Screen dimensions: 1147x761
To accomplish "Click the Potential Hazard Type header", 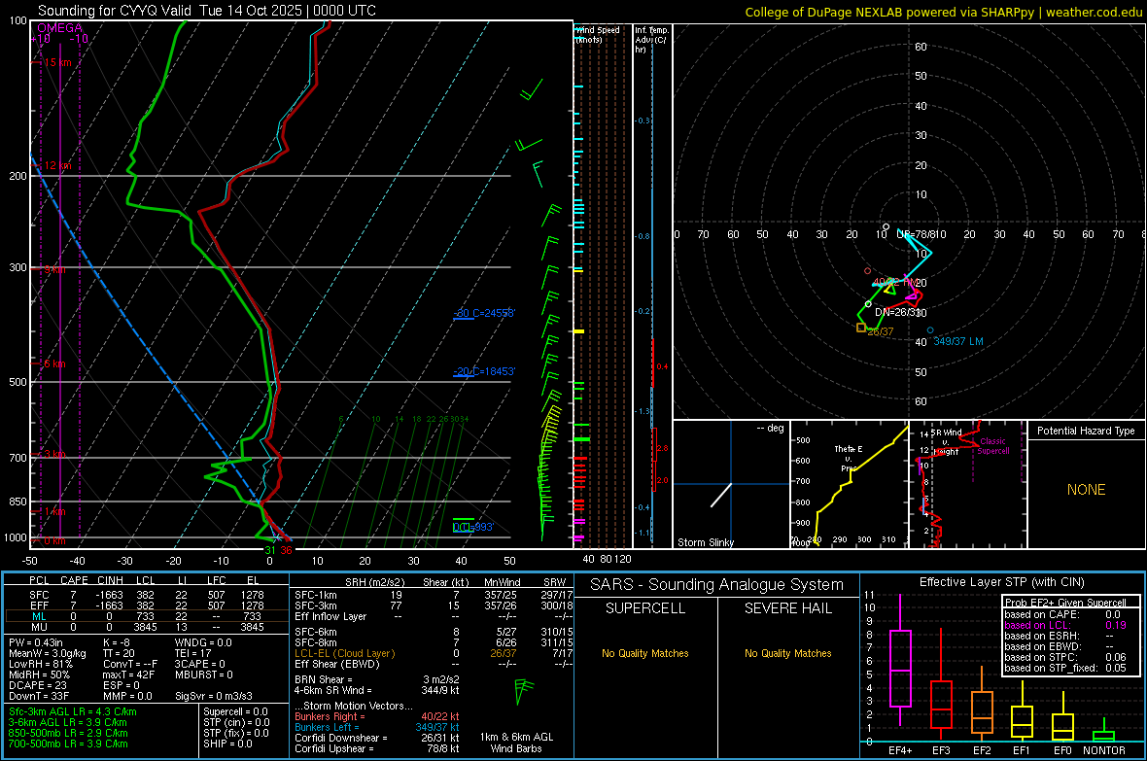I will coord(1086,431).
